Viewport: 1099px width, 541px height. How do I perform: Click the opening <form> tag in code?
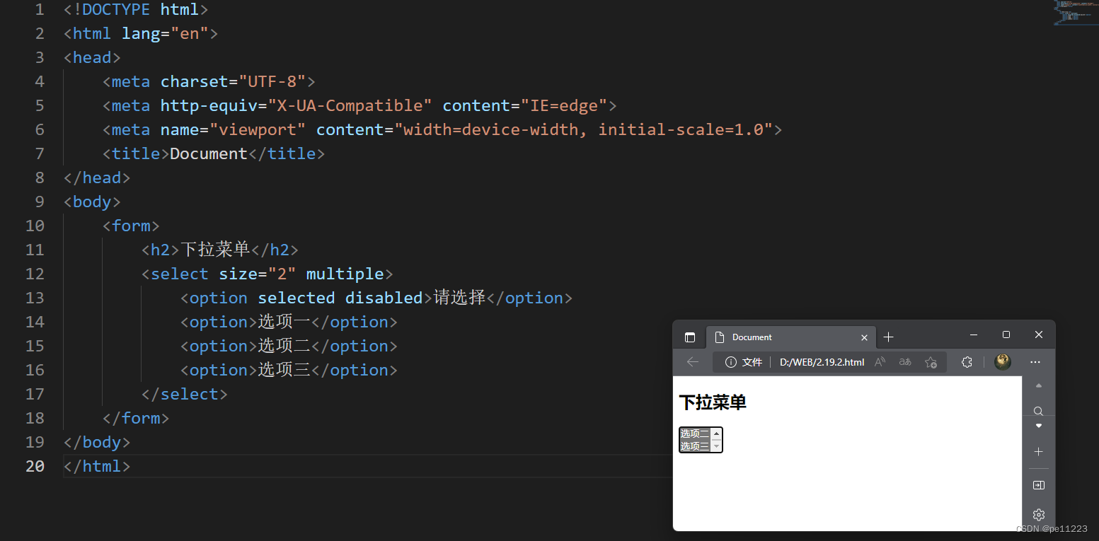(x=131, y=226)
